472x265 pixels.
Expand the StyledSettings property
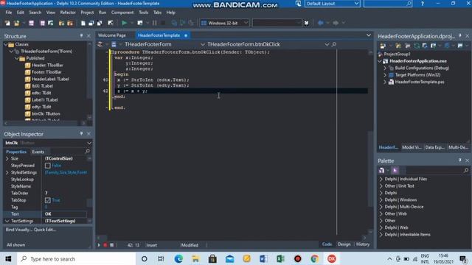tap(7, 172)
